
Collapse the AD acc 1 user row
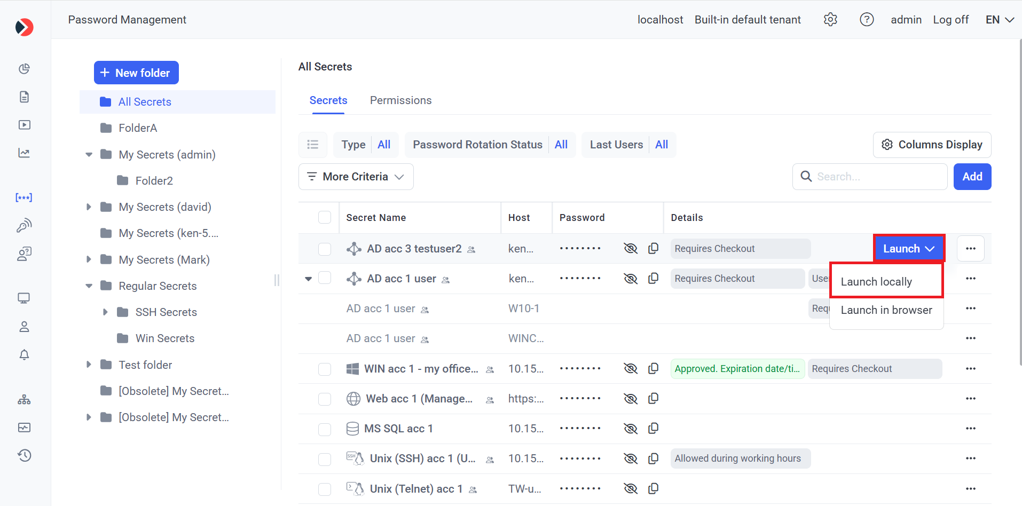point(308,279)
